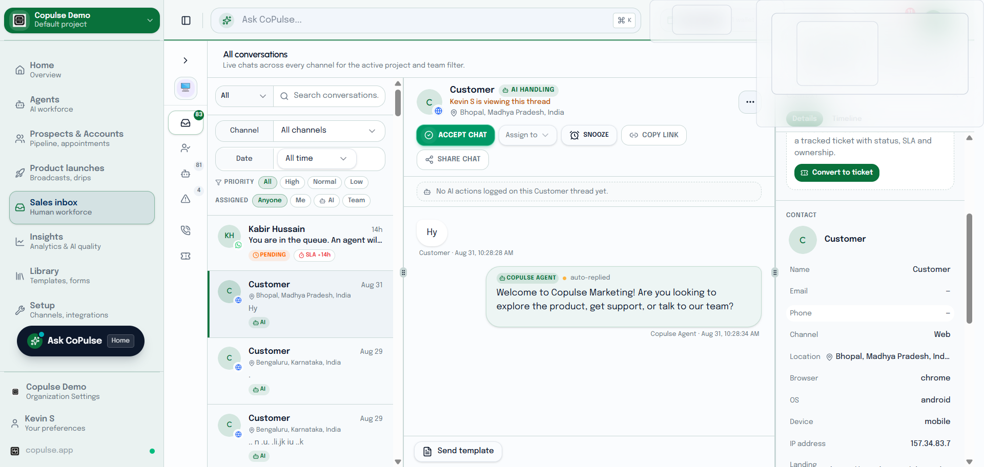Click the Copulse Demo project logo icon
Image resolution: width=984 pixels, height=467 pixels.
19,20
